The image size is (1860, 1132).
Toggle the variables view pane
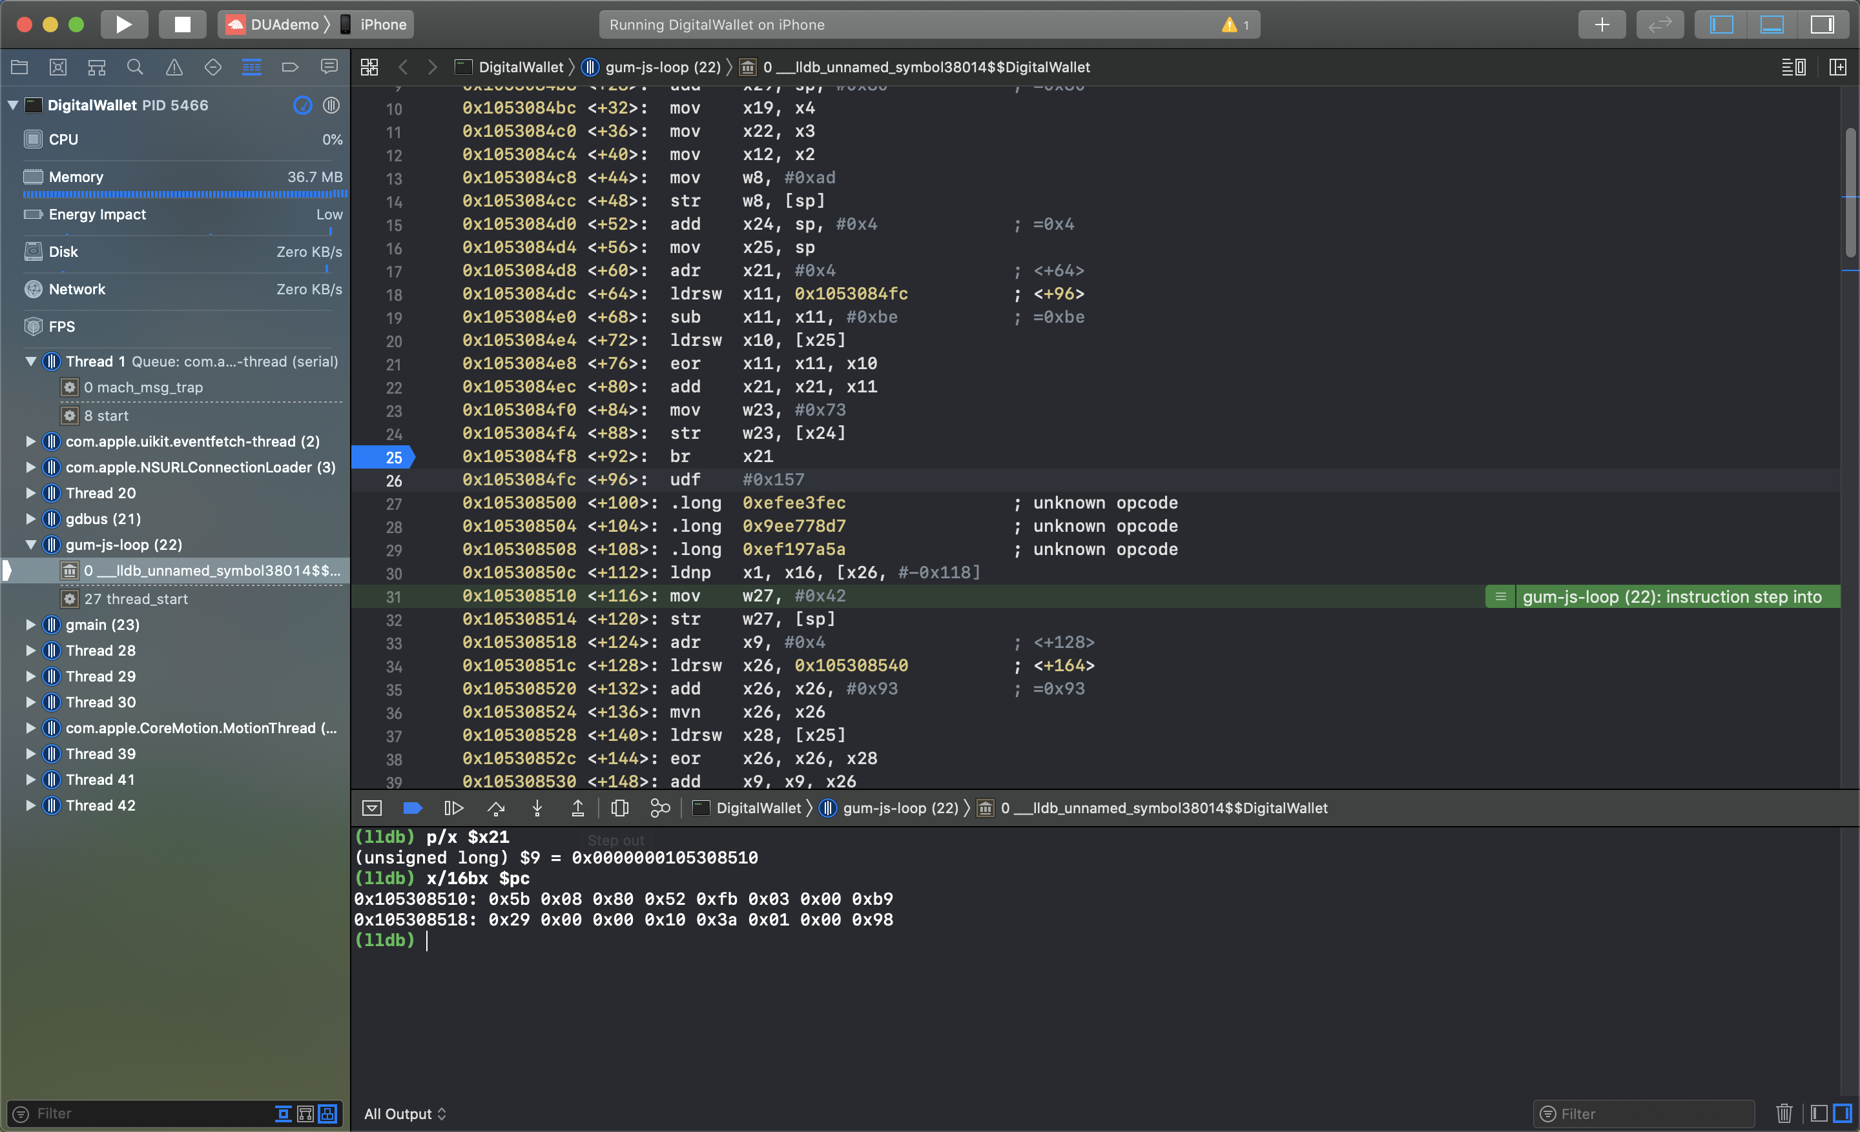1819,1114
